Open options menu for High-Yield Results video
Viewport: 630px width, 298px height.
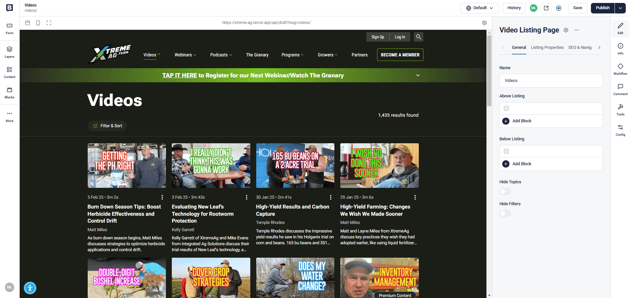pos(330,197)
